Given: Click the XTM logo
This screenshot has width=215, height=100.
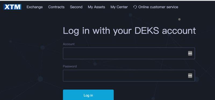Looking at the screenshot, I should (x=12, y=7).
